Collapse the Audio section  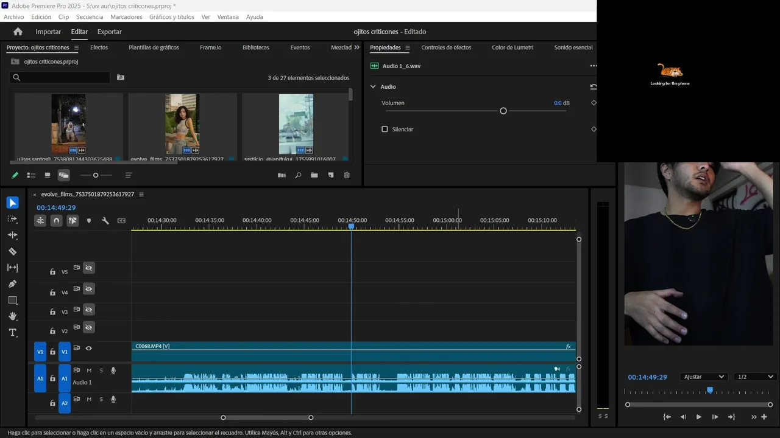(x=373, y=87)
